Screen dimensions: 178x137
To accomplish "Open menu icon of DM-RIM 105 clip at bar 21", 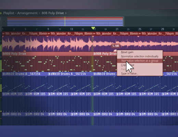I will coord(117,94).
